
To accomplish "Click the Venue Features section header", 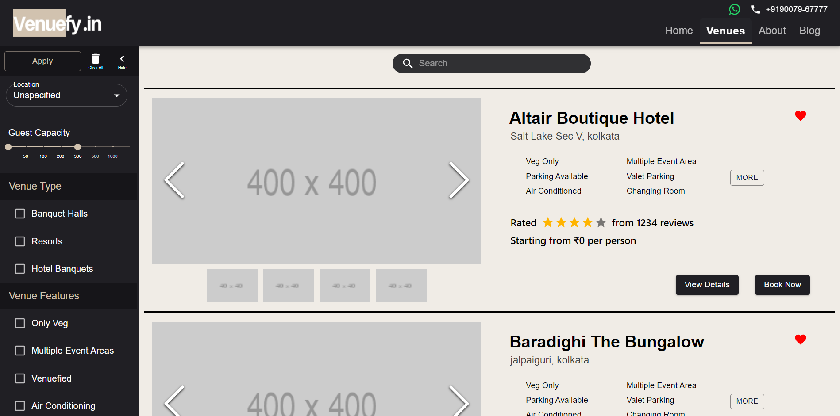I will pos(69,296).
